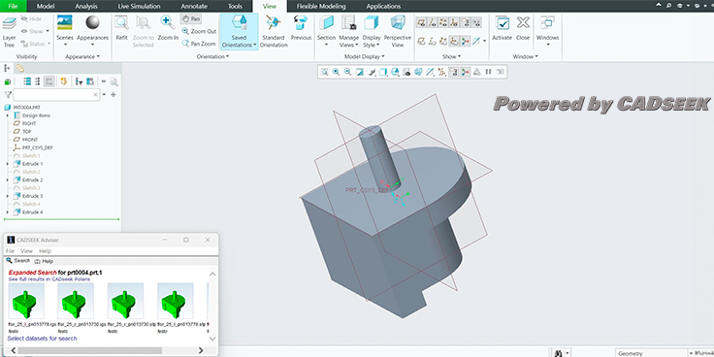The image size is (714, 357).
Task: Click the model tree search filter field
Action: pyautogui.click(x=56, y=95)
